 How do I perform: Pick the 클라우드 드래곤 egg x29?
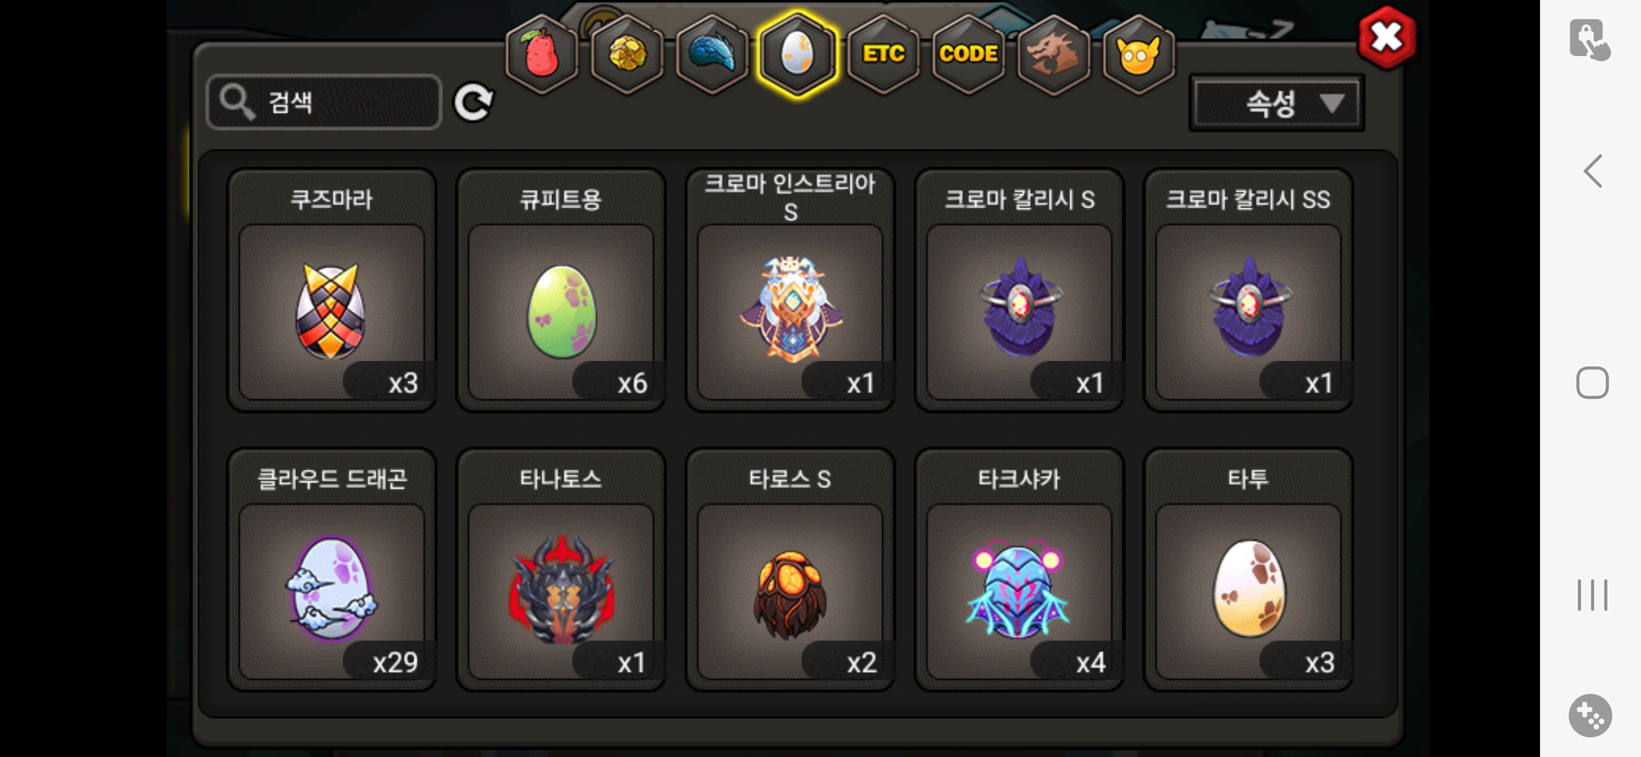point(332,570)
